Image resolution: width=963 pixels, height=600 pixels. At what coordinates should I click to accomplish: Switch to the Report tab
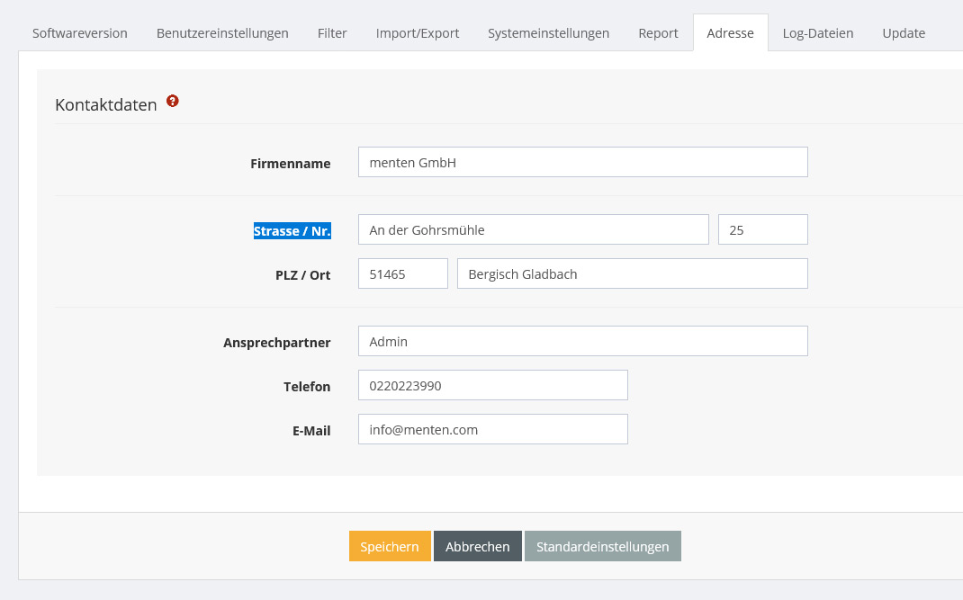tap(658, 33)
